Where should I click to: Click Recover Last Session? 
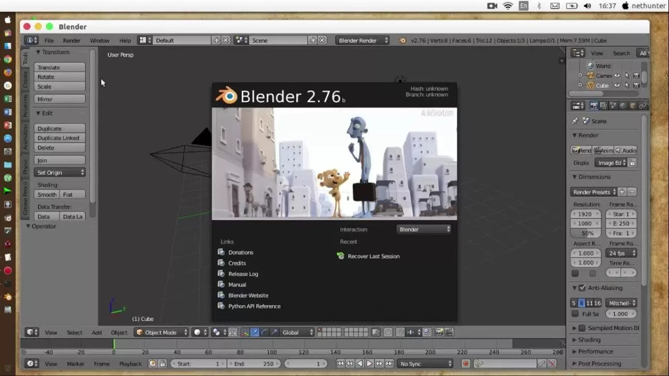(373, 256)
